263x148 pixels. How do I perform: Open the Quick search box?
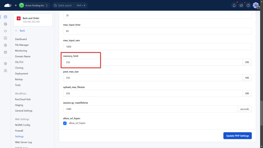tap(70, 5)
